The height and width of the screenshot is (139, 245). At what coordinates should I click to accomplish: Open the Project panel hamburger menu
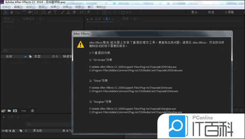[13, 20]
